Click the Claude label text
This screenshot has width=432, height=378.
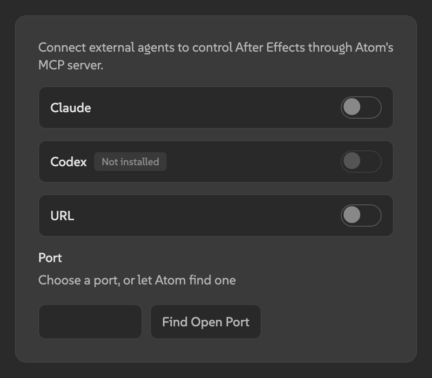click(70, 108)
